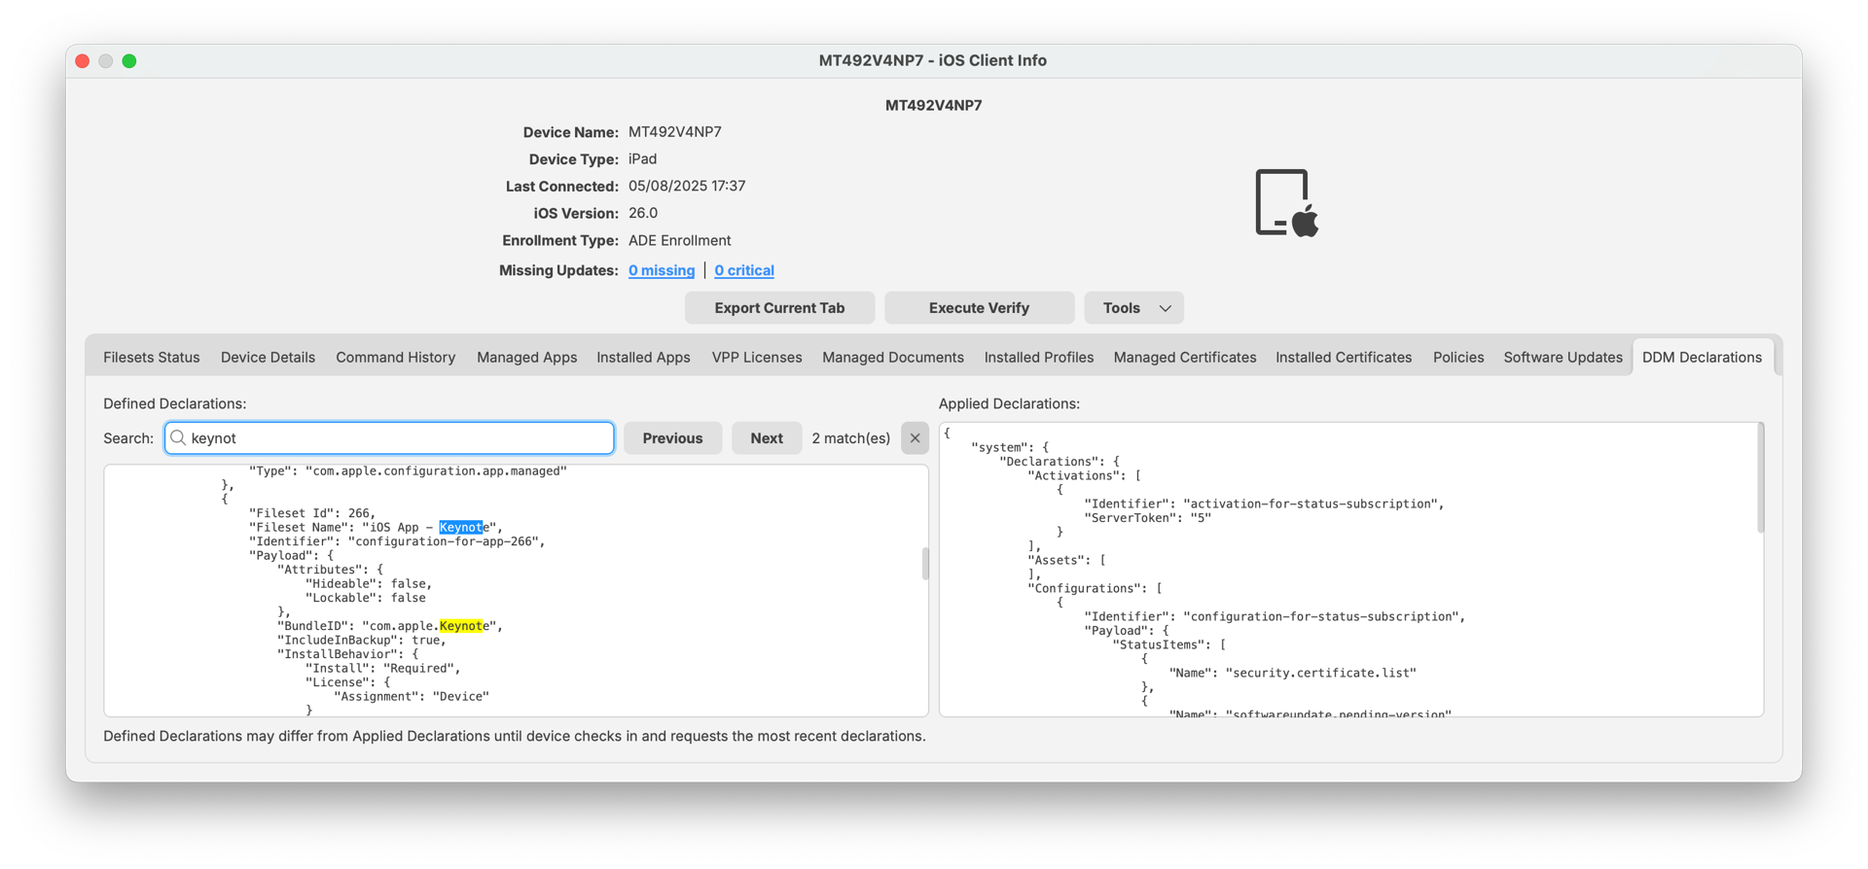The height and width of the screenshot is (869, 1868).
Task: Select the Managed Apps tab
Action: coord(526,358)
